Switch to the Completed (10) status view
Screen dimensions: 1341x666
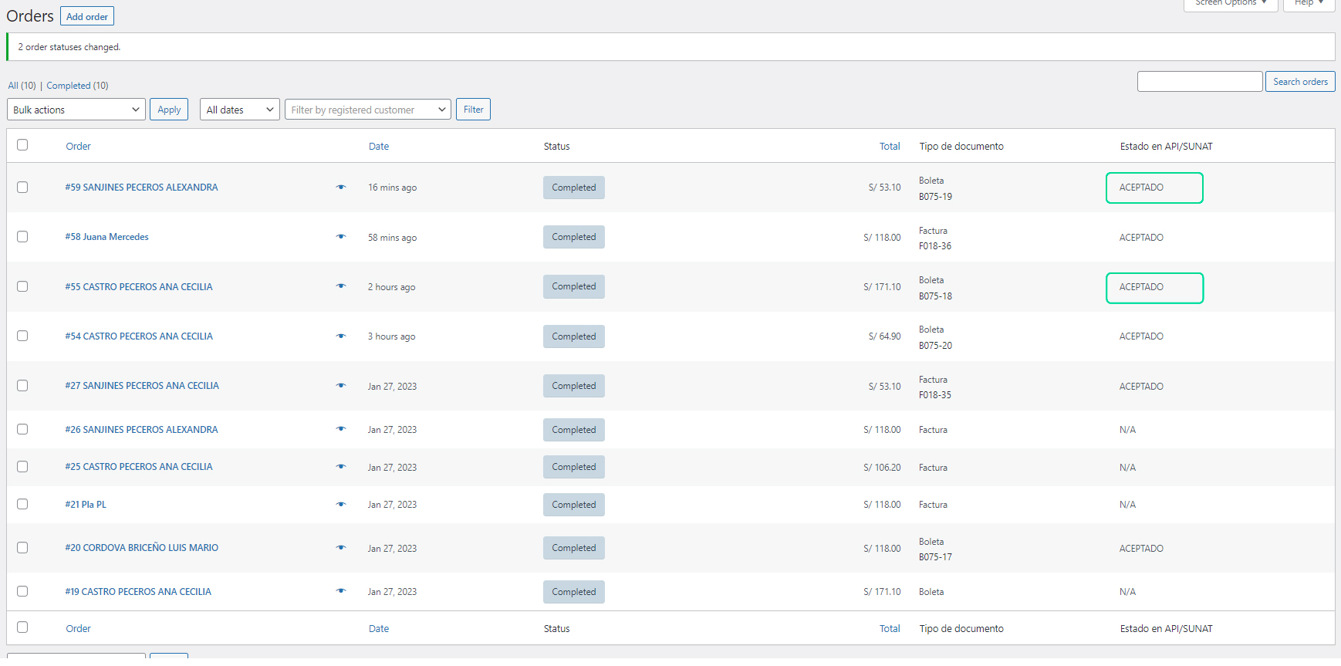(77, 86)
